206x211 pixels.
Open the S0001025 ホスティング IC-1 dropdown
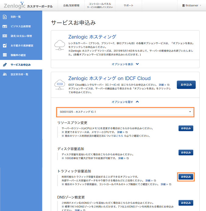point(125,112)
